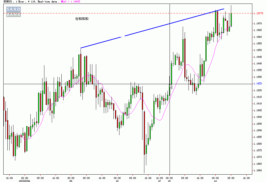Click the 1.1865 price axis label
Screen dimensions: 266x182
(258, 164)
